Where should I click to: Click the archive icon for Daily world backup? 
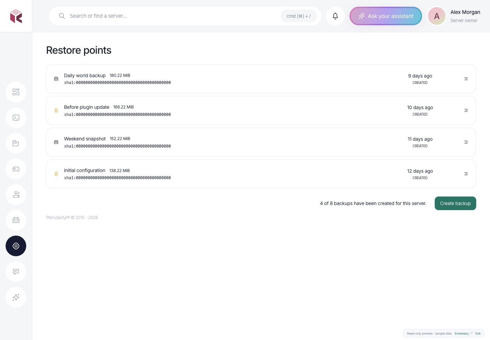56,79
